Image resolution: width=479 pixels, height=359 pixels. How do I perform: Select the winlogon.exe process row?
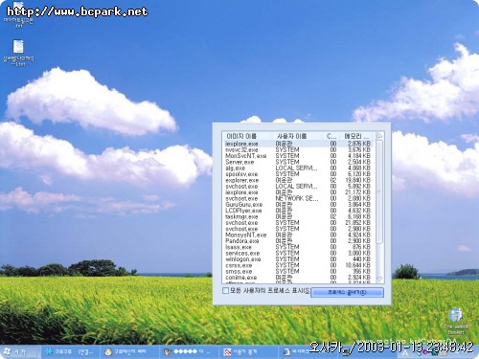pyautogui.click(x=299, y=259)
